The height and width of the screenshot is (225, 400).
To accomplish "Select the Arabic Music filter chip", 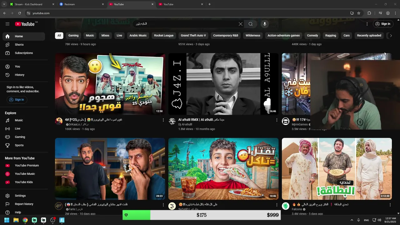I will 138,36.
